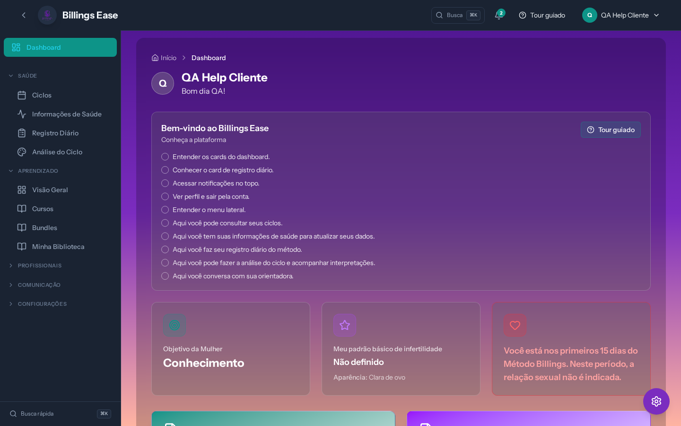Image resolution: width=681 pixels, height=426 pixels.
Task: Select the Minha Biblioteca icon
Action: coord(22,247)
